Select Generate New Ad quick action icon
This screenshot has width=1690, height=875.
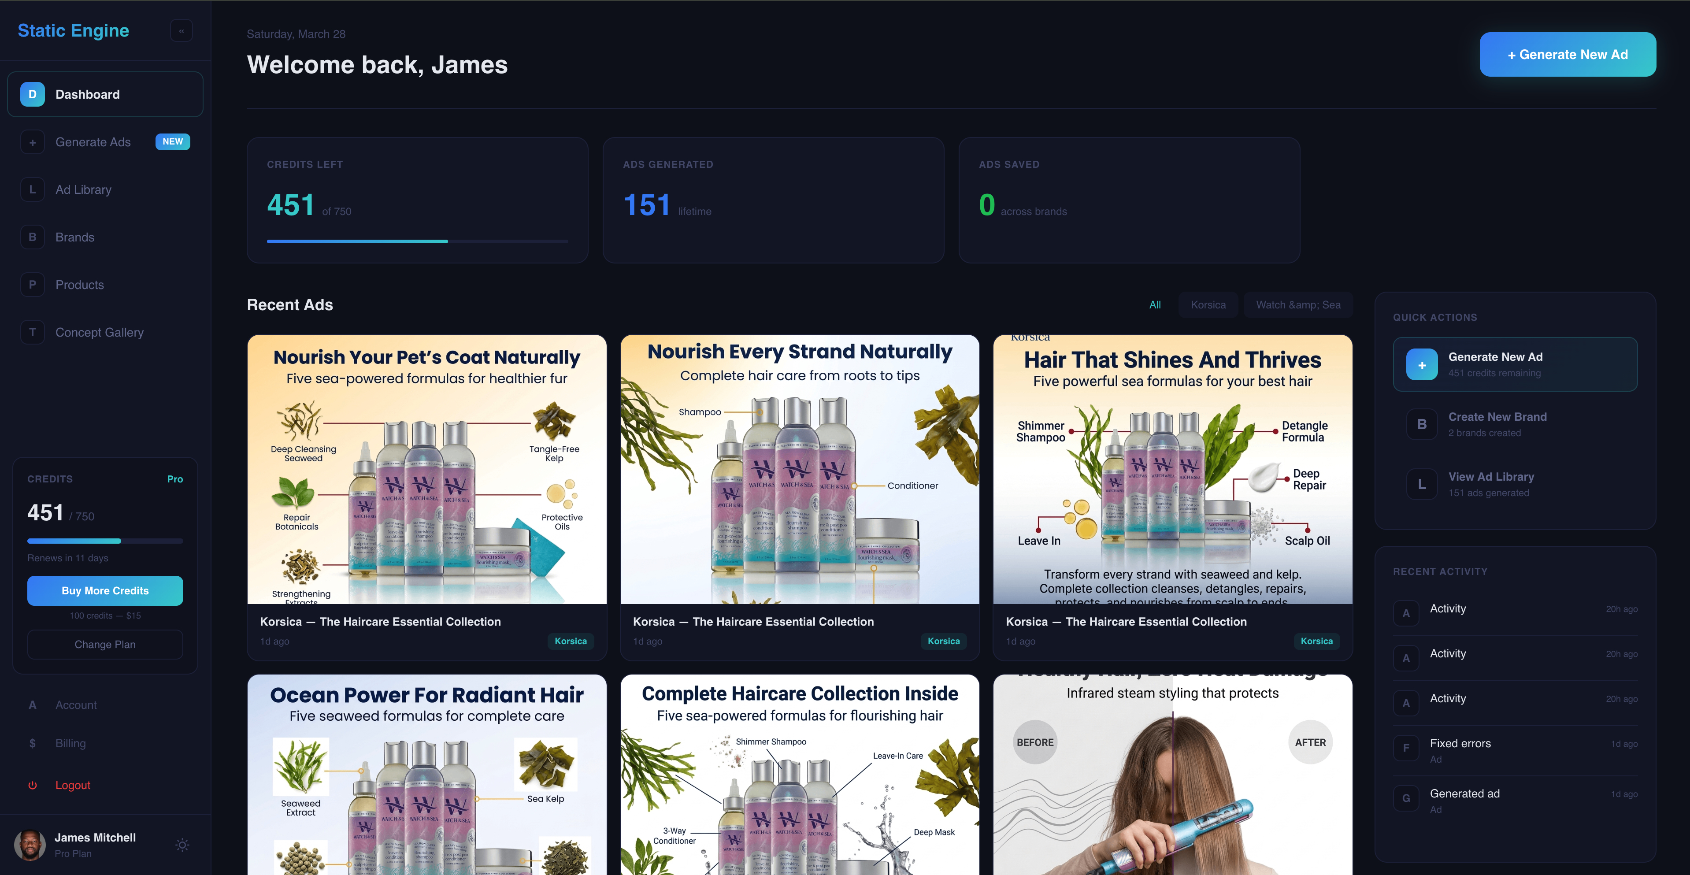click(1421, 364)
